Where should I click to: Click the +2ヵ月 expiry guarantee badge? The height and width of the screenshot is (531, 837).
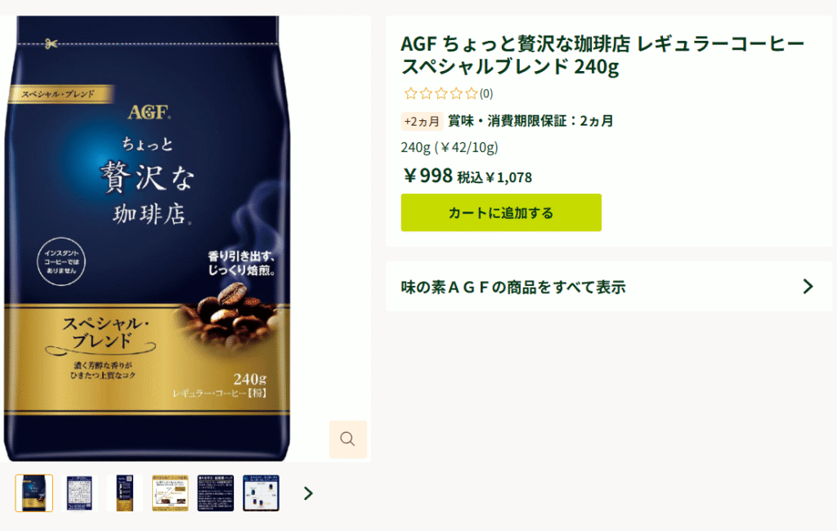coord(422,121)
